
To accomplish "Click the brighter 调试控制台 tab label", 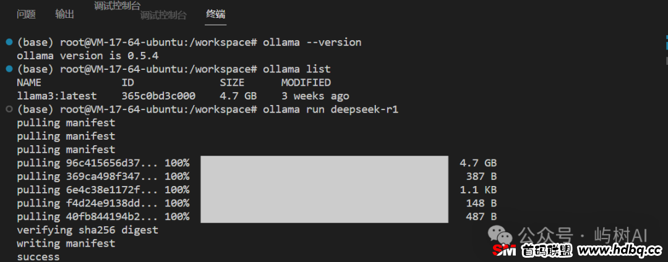I will 117,6.
